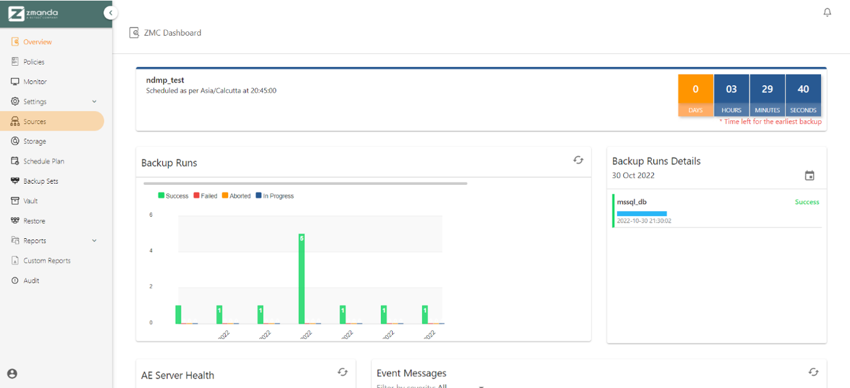Toggle the In Progress series in legend

pyautogui.click(x=275, y=196)
